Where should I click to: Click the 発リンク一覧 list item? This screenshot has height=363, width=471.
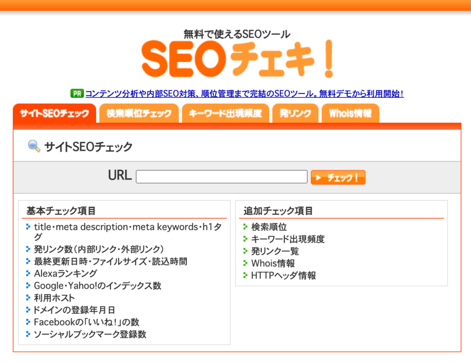coord(275,251)
